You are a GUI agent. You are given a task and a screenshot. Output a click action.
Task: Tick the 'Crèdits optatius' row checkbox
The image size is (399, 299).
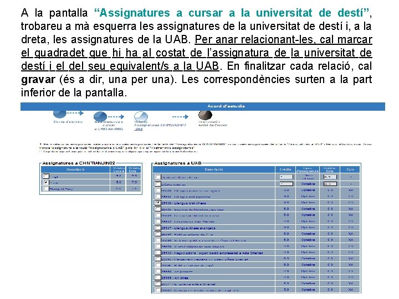click(158, 184)
